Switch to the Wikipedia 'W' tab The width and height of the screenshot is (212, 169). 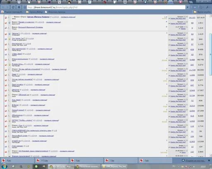point(59,2)
